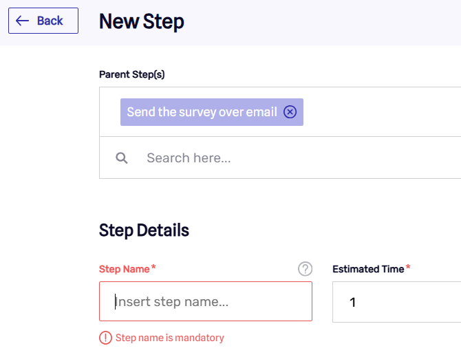This screenshot has height=357, width=461.
Task: Go back using the Back button
Action: [43, 21]
